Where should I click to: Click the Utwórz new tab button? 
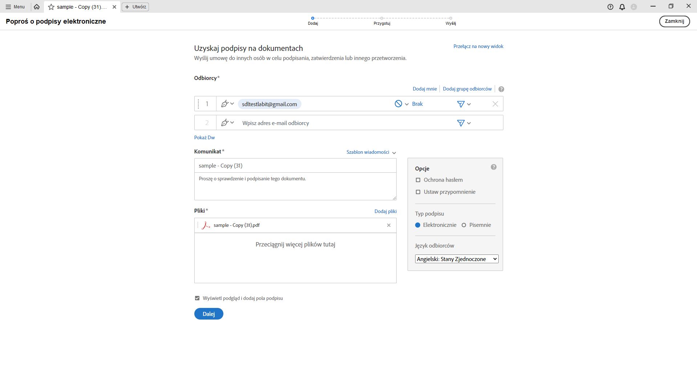[135, 7]
